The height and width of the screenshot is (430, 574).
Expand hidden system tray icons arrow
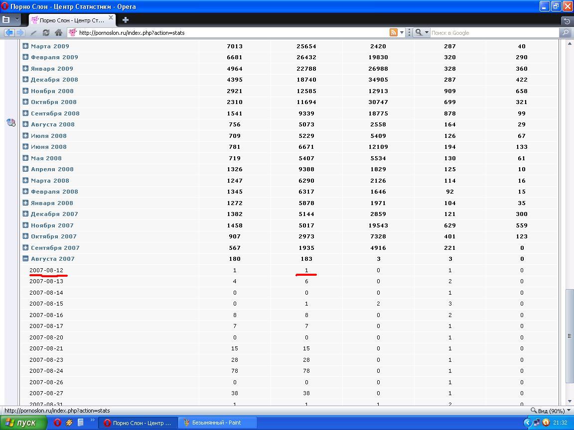tap(528, 423)
